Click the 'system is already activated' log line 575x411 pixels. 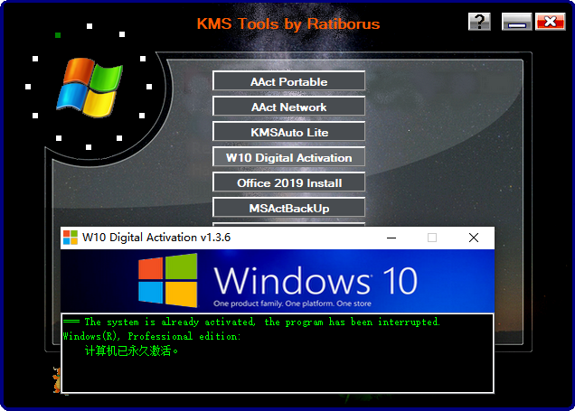click(x=251, y=322)
